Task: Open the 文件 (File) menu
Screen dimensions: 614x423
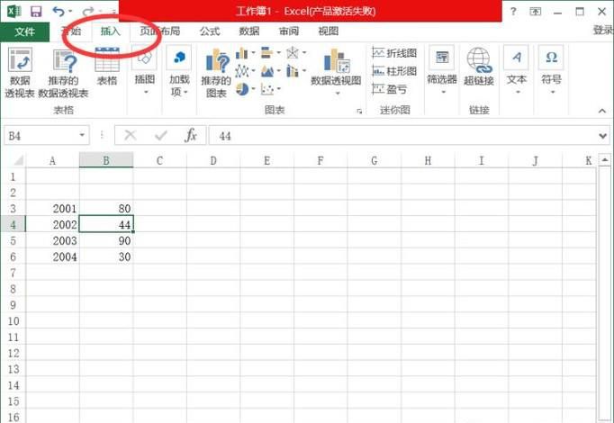Action: tap(24, 31)
